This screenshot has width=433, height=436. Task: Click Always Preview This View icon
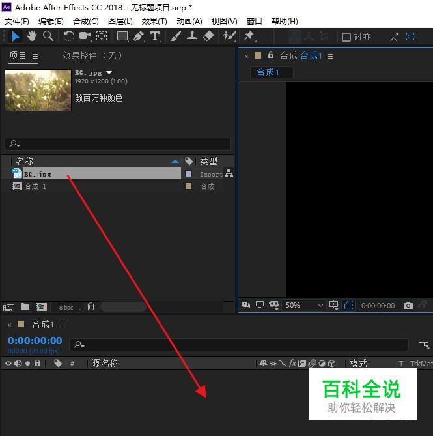click(x=245, y=305)
